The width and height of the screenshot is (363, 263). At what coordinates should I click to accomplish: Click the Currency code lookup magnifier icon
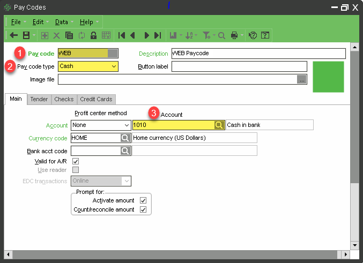125,138
